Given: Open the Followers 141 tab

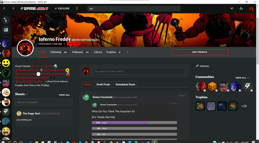Looking at the screenshot, I should click(x=81, y=52).
